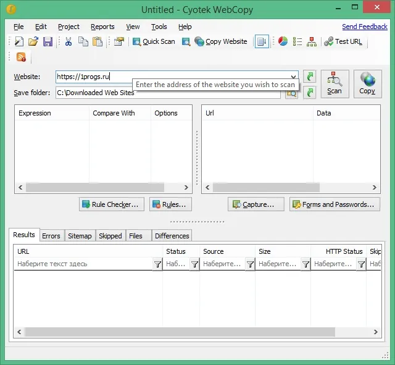This screenshot has width=395, height=365.
Task: Click the New project toolbar icon
Action: click(x=19, y=41)
